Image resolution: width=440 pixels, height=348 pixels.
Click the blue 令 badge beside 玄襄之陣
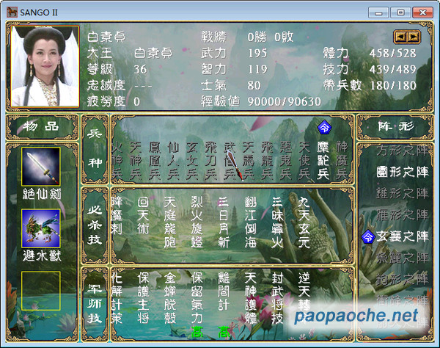point(368,236)
